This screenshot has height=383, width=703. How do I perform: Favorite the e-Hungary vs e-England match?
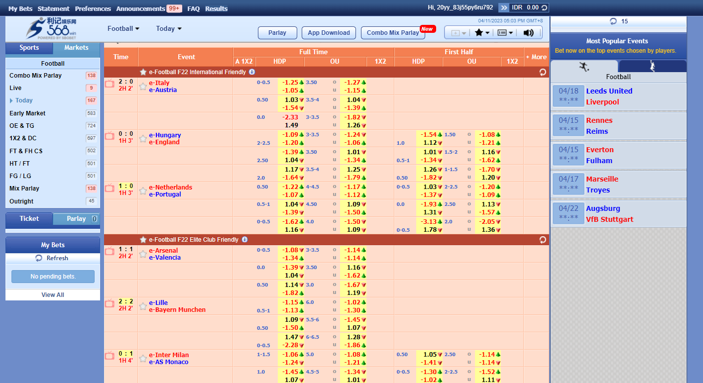tap(143, 139)
